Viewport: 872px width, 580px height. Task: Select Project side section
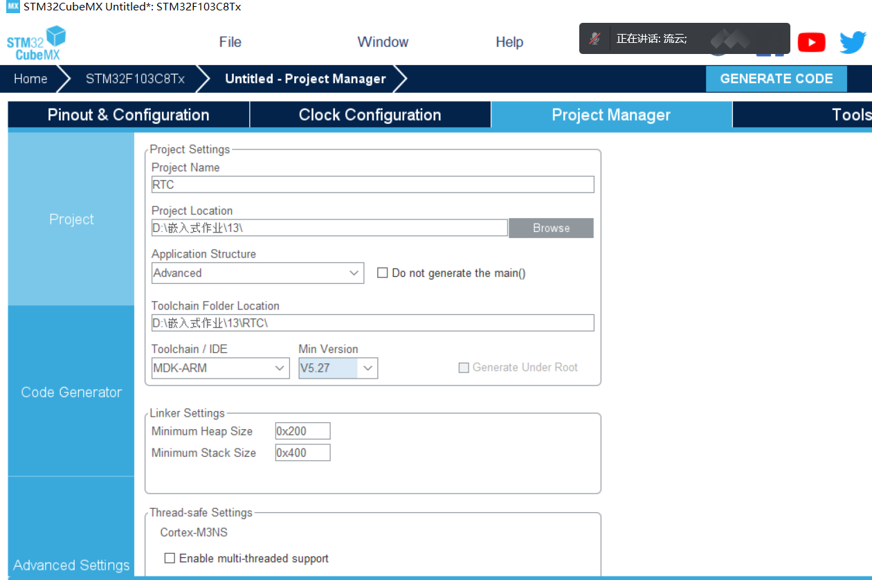[71, 219]
